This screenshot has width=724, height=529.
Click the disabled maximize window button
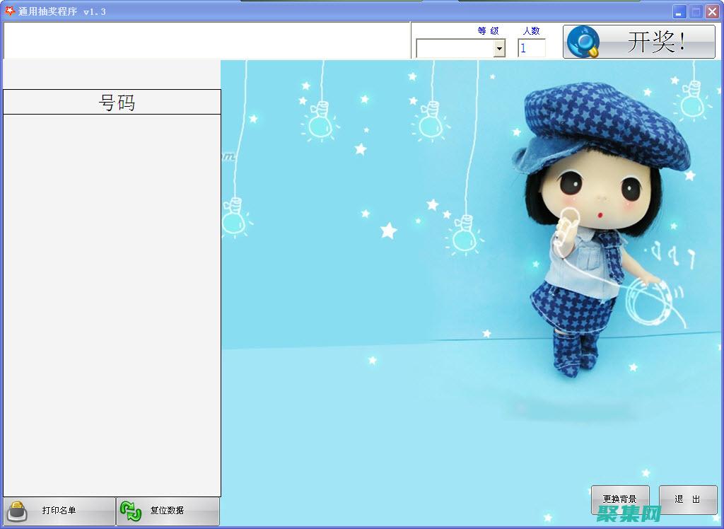pyautogui.click(x=696, y=12)
